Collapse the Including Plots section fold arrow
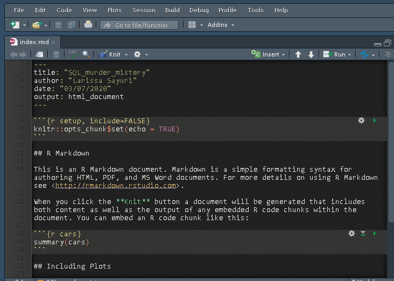This screenshot has height=281, width=394. point(28,266)
